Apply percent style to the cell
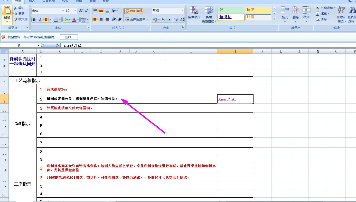The image size is (356, 202). [x=164, y=20]
